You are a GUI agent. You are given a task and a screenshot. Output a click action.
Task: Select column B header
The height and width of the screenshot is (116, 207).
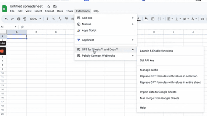click(x=36, y=32)
